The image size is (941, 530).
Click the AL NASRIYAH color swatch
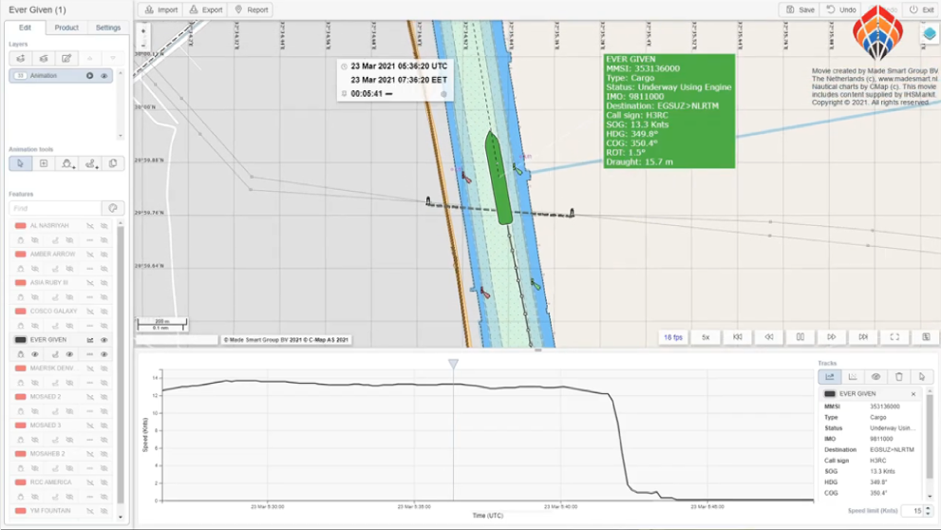20,226
